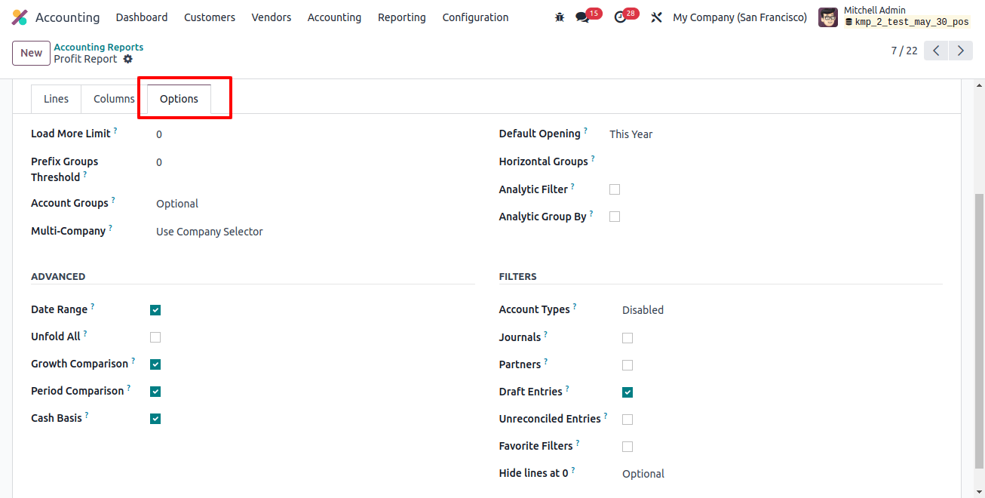Go to previous record arrow
985x498 pixels.
click(x=936, y=51)
